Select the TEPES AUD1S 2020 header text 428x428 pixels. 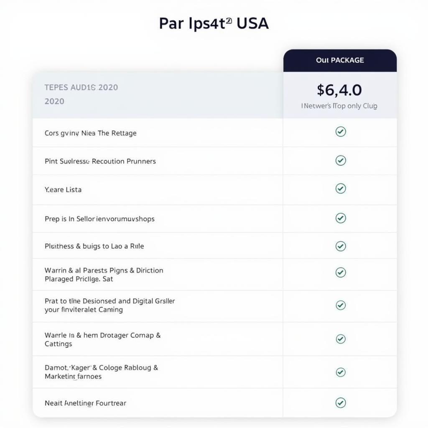[x=81, y=87]
